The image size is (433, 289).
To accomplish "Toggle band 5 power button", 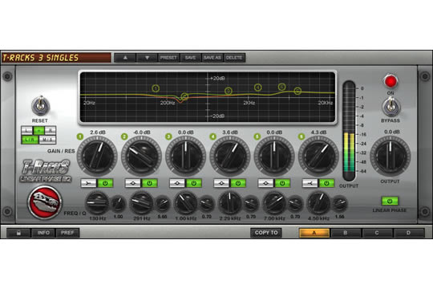I will coord(282,183).
